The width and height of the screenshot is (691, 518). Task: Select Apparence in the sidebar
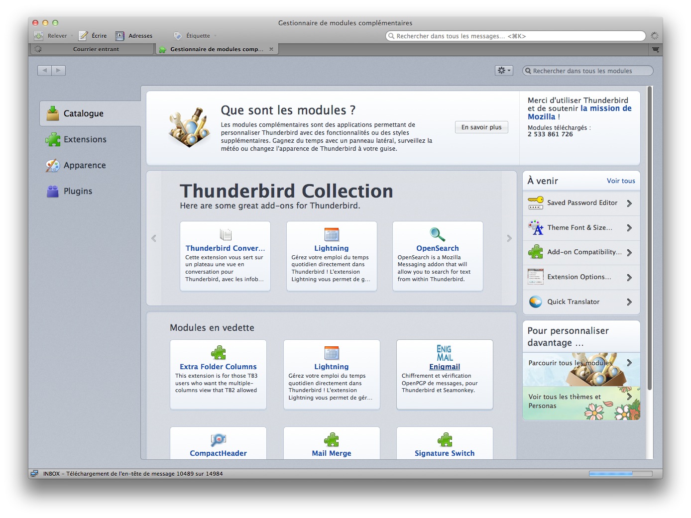(90, 165)
